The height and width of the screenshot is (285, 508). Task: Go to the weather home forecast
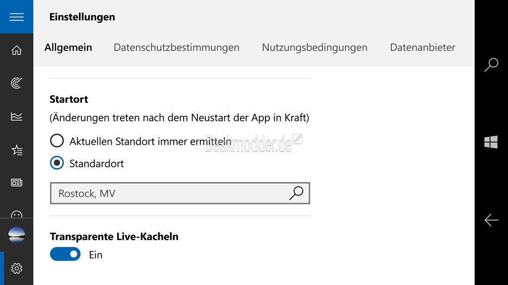tap(16, 50)
